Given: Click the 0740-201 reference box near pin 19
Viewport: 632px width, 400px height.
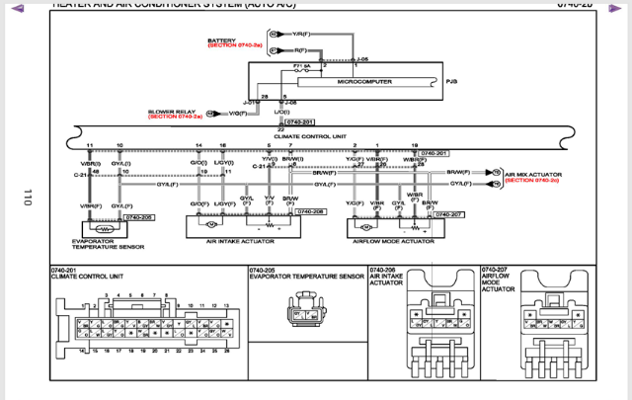Looking at the screenshot, I should (x=434, y=154).
